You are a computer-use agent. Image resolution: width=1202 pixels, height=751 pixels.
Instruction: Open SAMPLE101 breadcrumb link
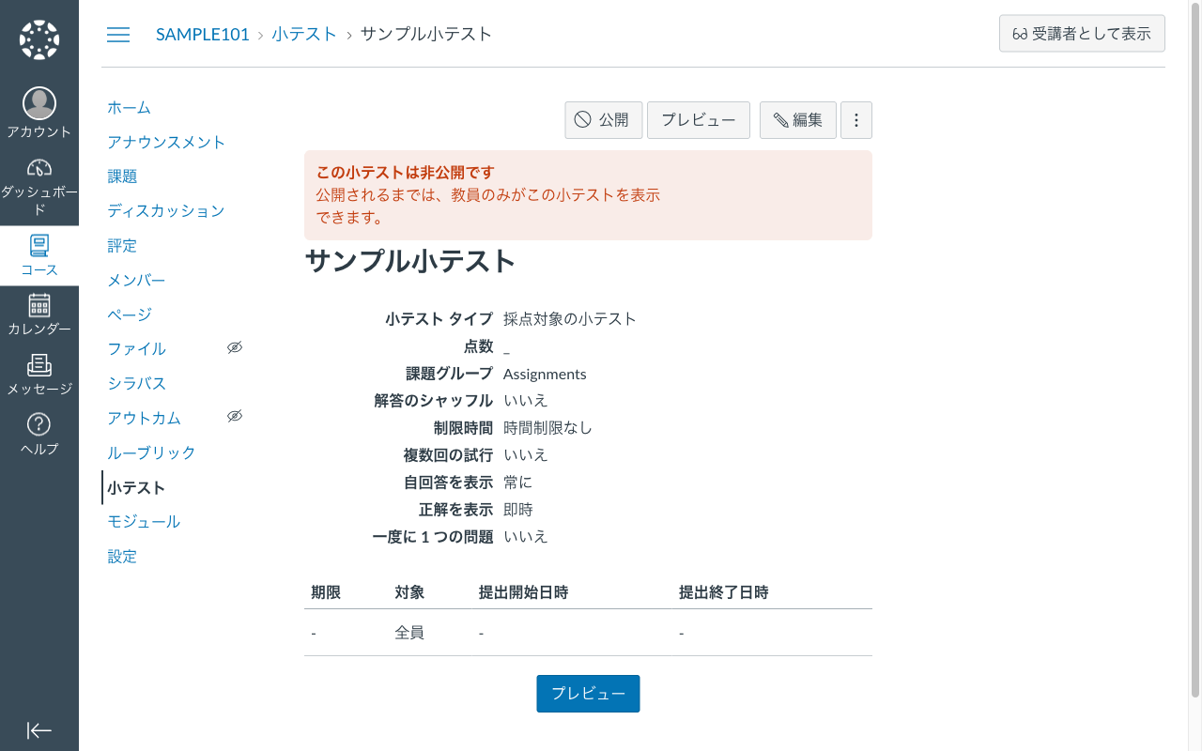[x=202, y=34]
